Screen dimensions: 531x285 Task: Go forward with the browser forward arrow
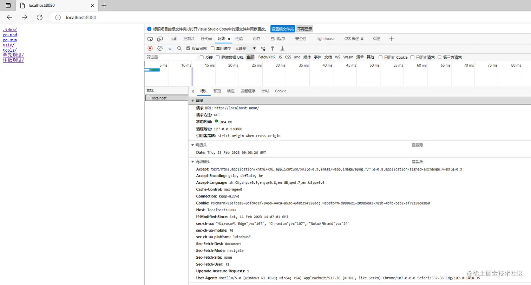tap(25, 17)
